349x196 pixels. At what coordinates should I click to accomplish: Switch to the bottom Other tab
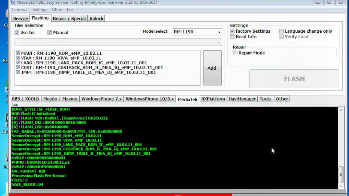pos(282,99)
